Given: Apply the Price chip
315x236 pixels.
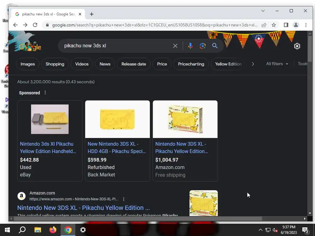Looking at the screenshot, I should [162, 64].
